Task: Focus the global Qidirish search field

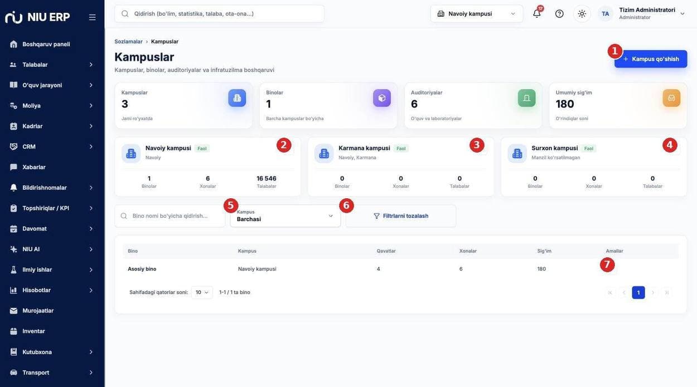Action: coord(219,13)
